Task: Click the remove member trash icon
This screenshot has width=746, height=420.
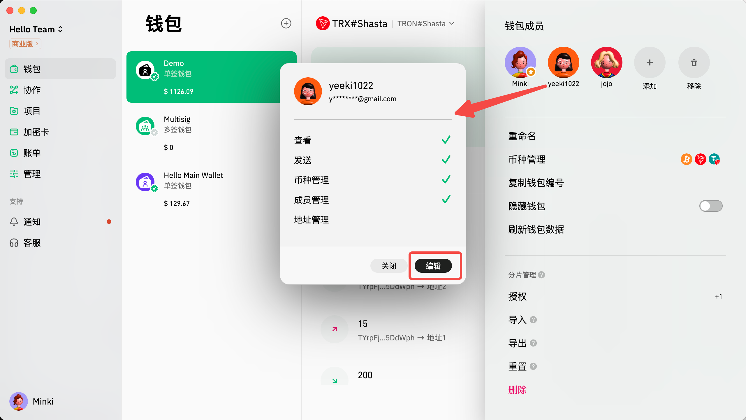Action: [694, 62]
